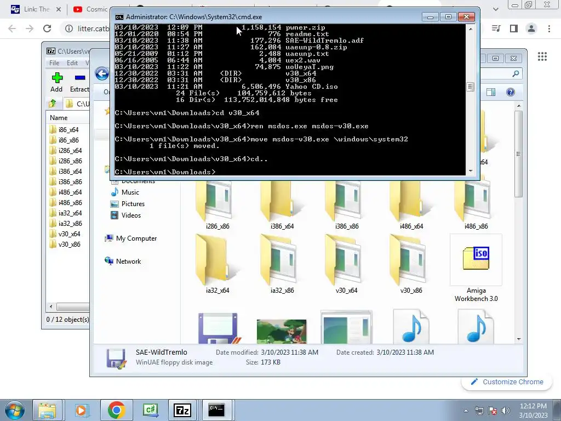The width and height of the screenshot is (561, 421).
Task: Click the 7-Zip Add button
Action: 56,82
